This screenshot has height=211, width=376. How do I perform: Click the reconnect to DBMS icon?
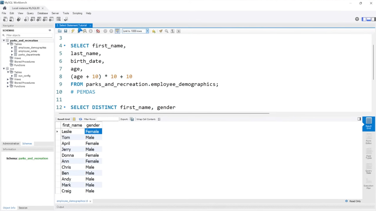pyautogui.click(x=66, y=19)
